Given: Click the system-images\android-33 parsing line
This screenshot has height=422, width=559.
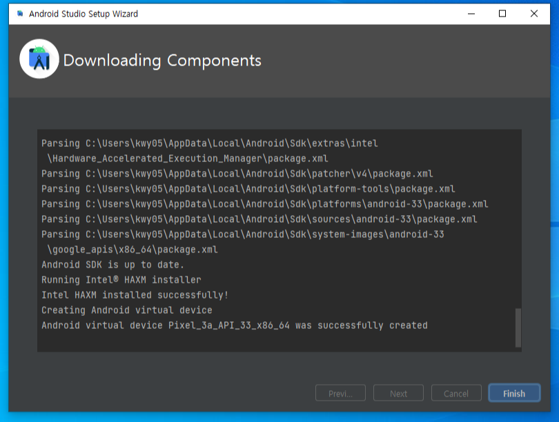Looking at the screenshot, I should pos(243,234).
